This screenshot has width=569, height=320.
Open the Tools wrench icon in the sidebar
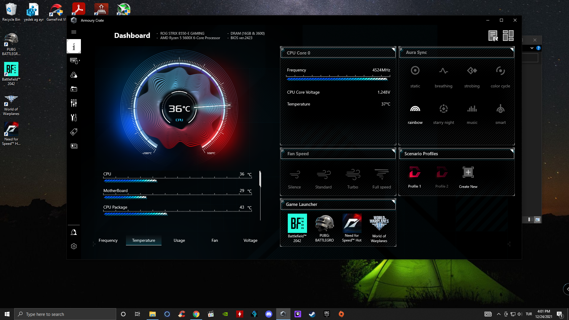(74, 118)
